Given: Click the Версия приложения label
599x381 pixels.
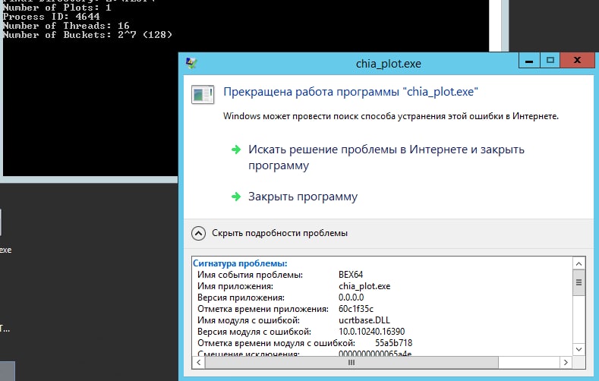Looking at the screenshot, I should click(241, 298).
